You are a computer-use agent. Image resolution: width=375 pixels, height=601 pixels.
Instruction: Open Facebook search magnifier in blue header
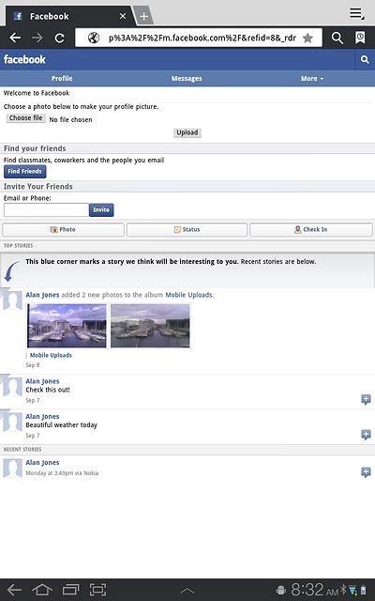(365, 59)
